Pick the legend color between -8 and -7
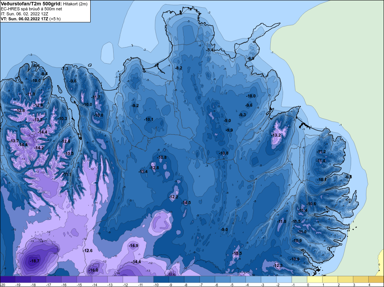Viewport: 384px width, 287px height. (192, 279)
